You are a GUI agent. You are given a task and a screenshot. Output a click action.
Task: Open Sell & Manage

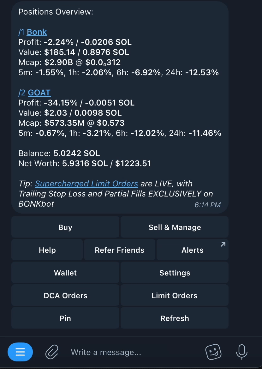coord(175,227)
